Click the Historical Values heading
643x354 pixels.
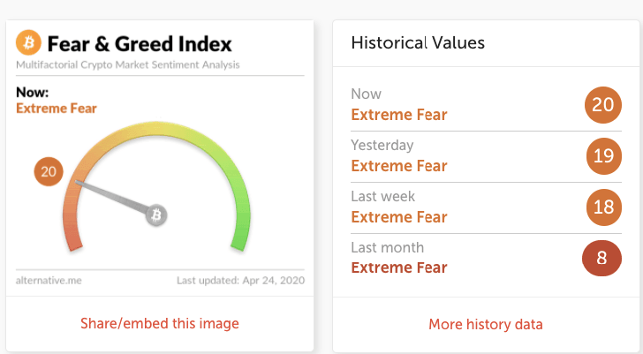coord(418,42)
